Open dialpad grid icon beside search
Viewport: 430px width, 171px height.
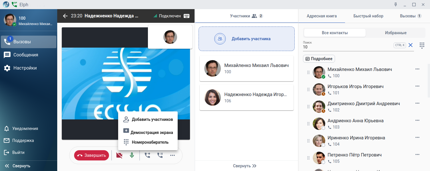click(422, 45)
